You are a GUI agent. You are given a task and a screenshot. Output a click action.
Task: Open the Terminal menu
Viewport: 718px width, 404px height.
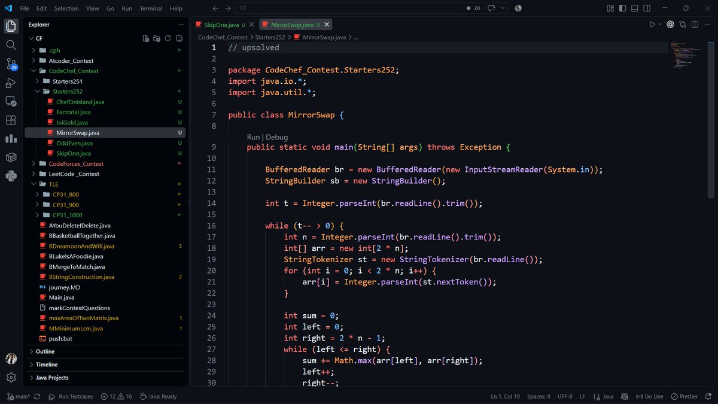pyautogui.click(x=151, y=8)
